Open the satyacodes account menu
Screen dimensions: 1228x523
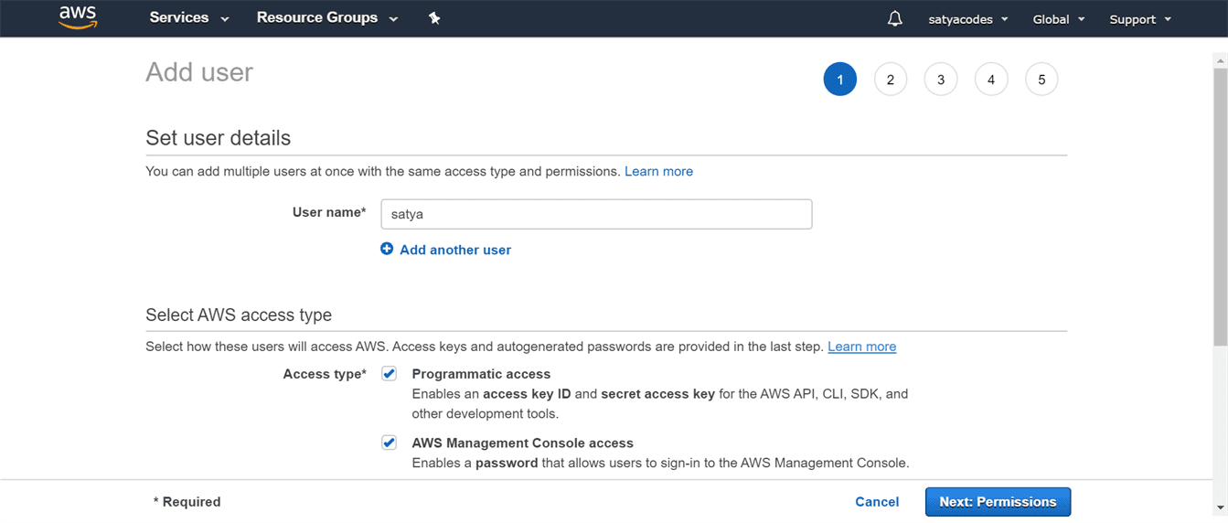[967, 19]
